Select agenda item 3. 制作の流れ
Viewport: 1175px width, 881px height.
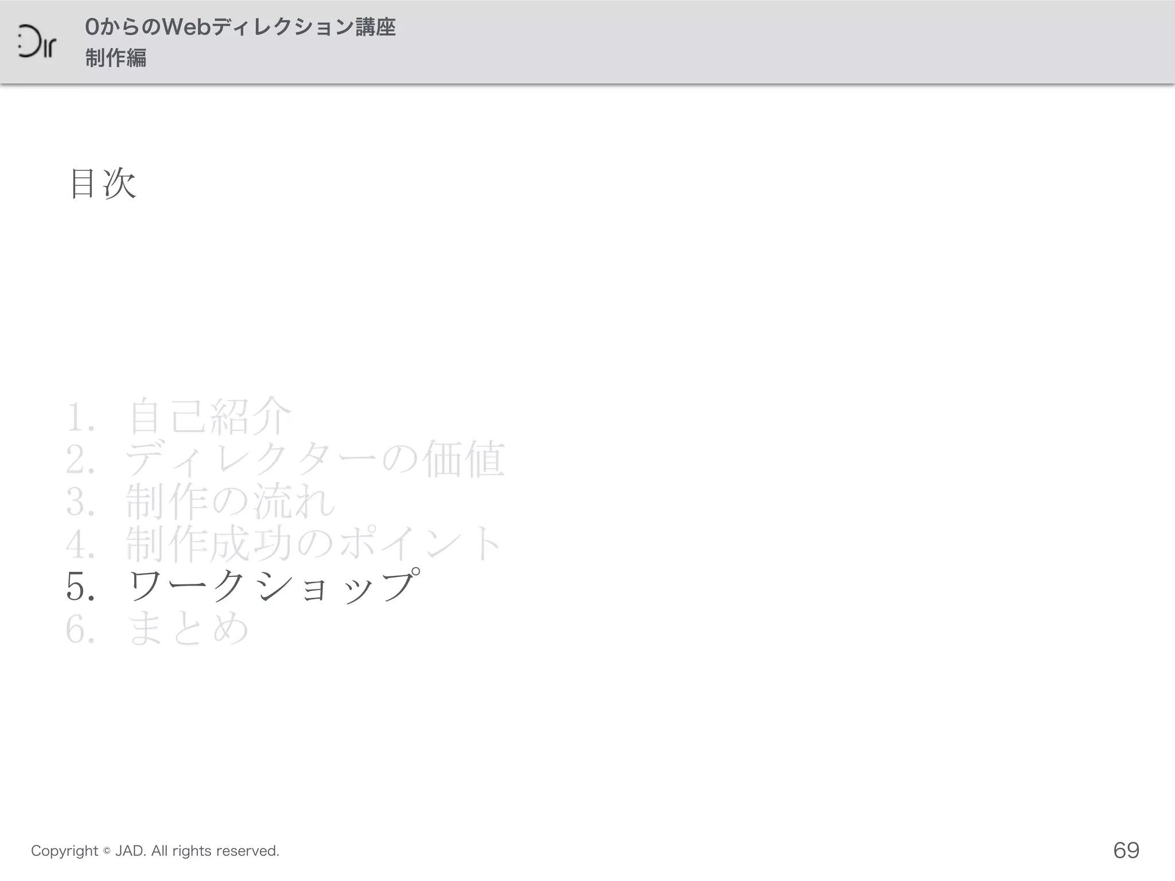[200, 501]
